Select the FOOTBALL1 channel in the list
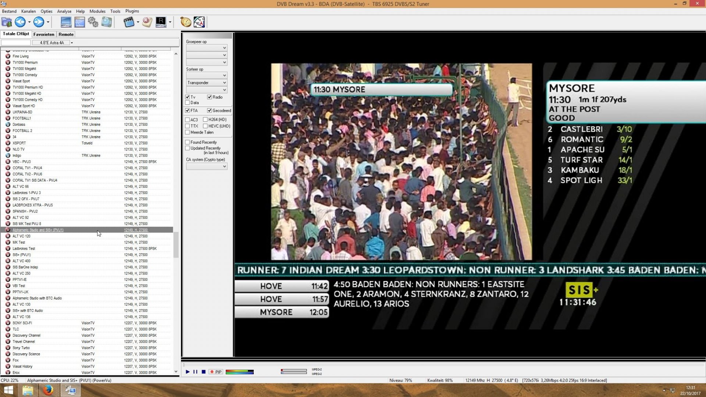 coord(22,118)
